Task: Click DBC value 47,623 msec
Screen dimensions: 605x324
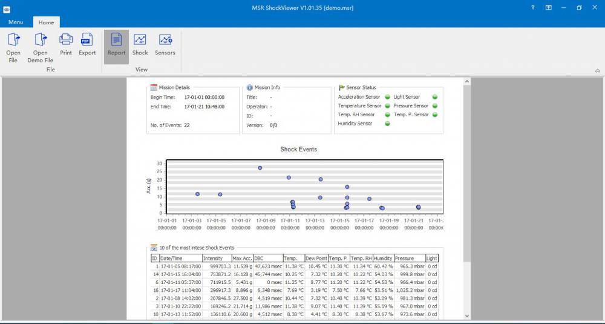Action: [x=269, y=266]
